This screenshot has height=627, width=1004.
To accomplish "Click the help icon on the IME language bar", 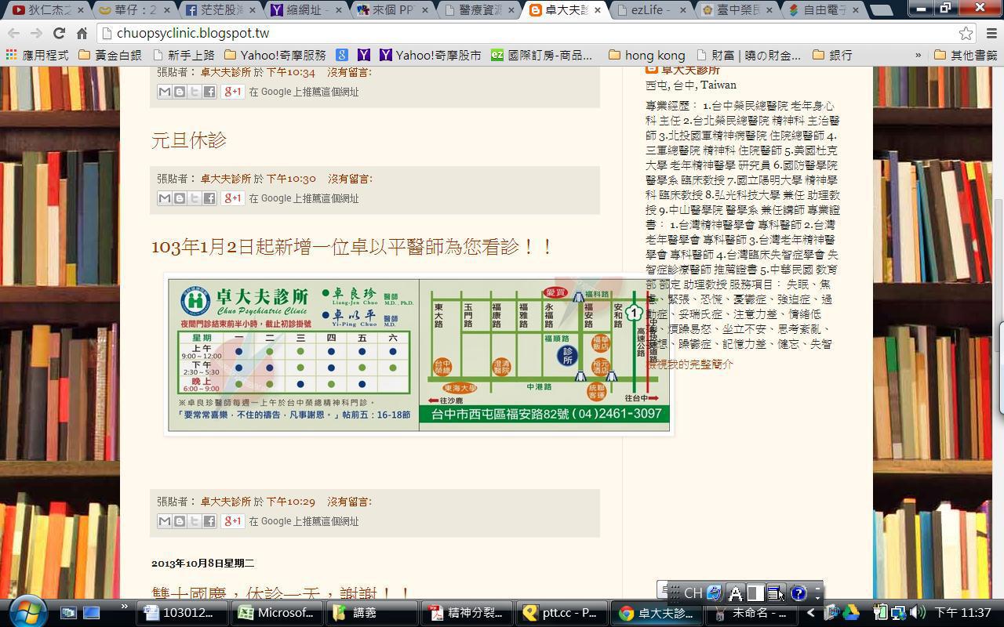I will click(798, 593).
